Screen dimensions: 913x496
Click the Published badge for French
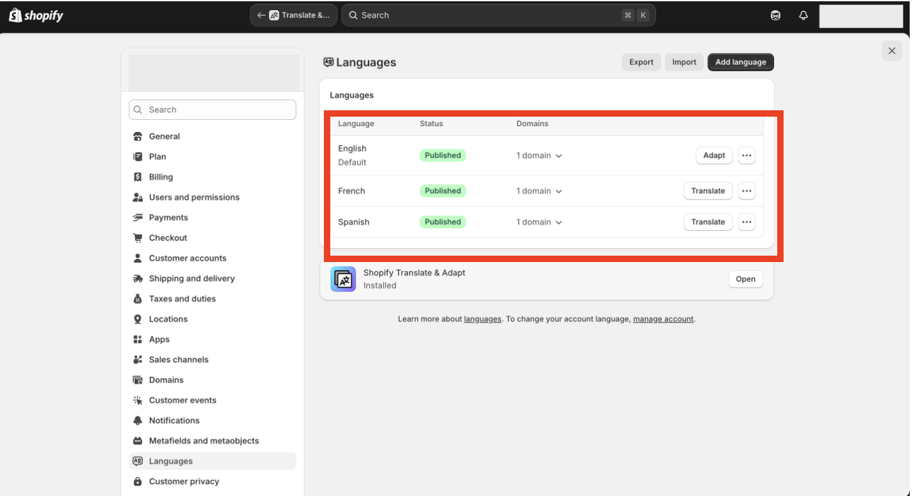(442, 191)
